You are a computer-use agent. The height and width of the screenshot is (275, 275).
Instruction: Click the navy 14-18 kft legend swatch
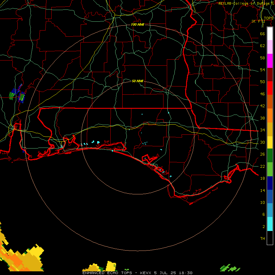(270, 183)
